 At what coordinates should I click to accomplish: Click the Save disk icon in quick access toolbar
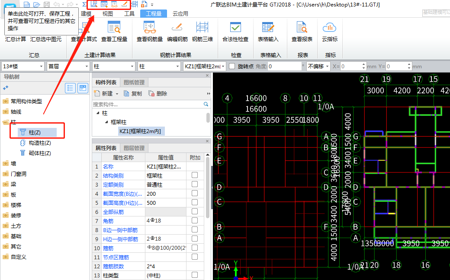point(46,4)
